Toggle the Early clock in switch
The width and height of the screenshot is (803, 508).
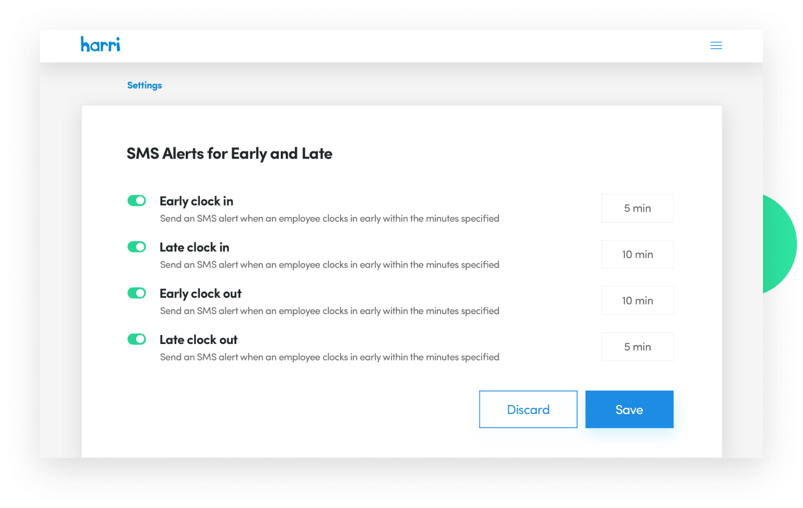coord(137,200)
